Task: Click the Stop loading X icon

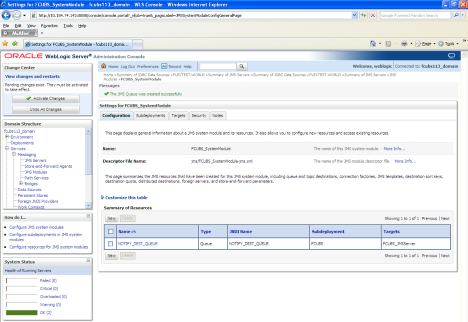Action: (373, 15)
